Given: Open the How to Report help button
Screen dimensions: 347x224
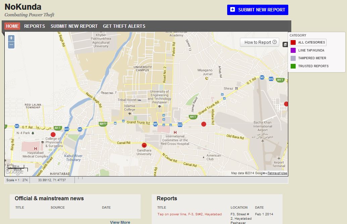Looking at the screenshot, I should 259,42.
